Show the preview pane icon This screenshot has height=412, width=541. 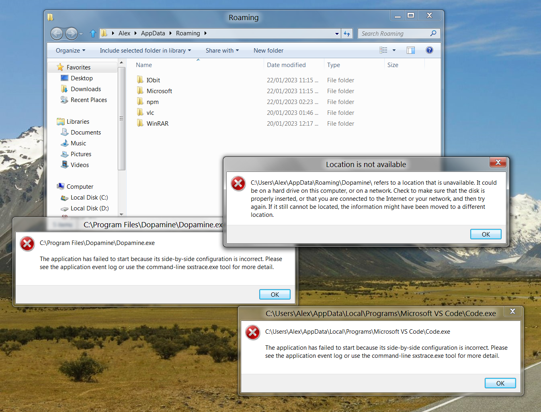tap(411, 50)
